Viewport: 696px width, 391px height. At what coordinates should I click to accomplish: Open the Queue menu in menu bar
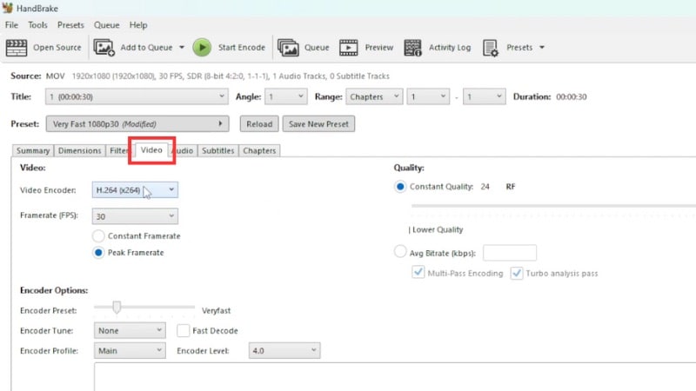click(106, 25)
